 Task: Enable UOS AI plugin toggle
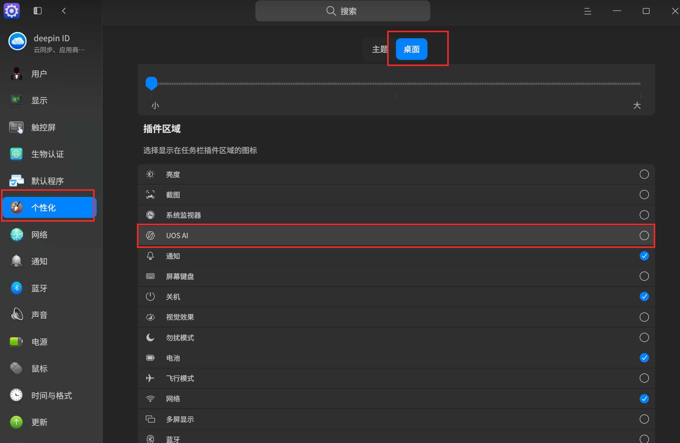click(644, 235)
